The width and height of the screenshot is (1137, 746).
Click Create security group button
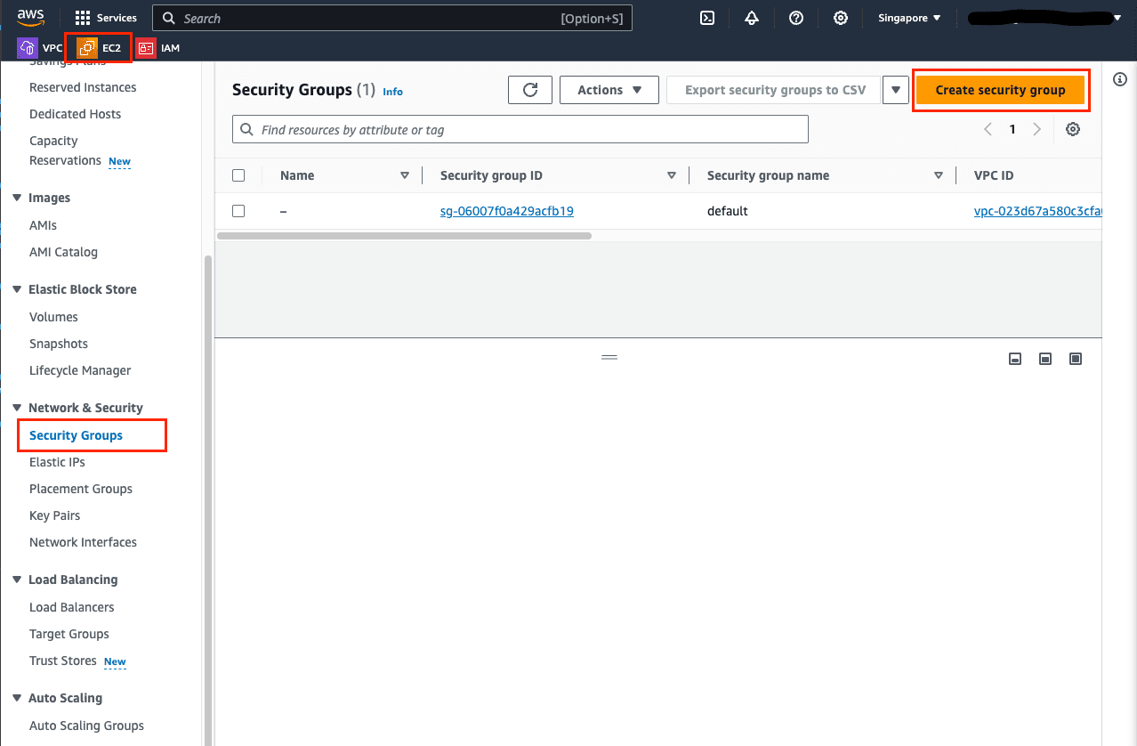(1000, 90)
